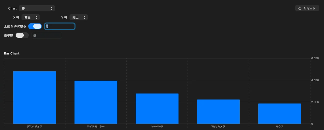Viewport: 324px width, 130px height.
Task: Select the Webカメラ bar
Action: coord(218,111)
